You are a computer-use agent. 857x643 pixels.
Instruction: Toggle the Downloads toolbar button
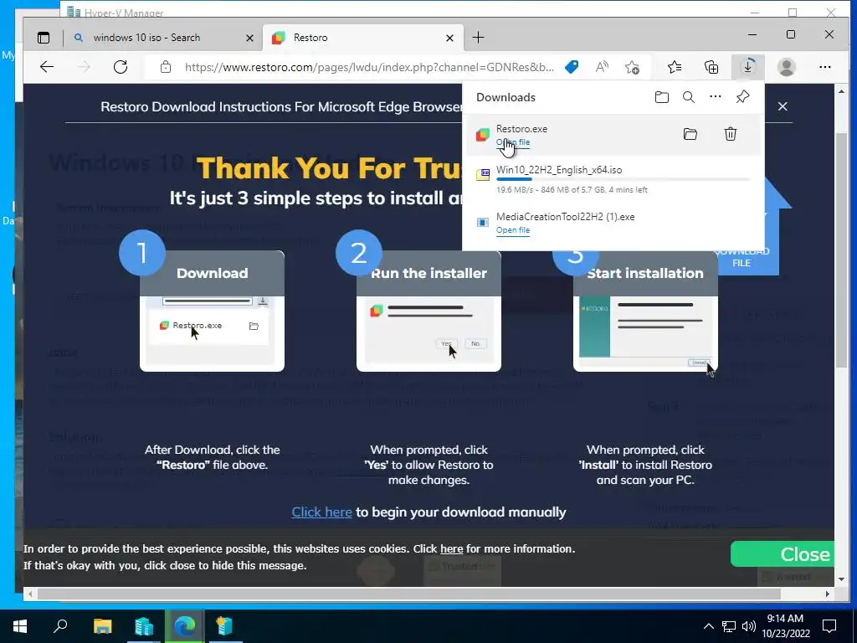(x=747, y=67)
